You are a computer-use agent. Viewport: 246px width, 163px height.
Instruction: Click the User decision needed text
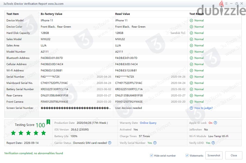pyautogui.click(x=128, y=108)
